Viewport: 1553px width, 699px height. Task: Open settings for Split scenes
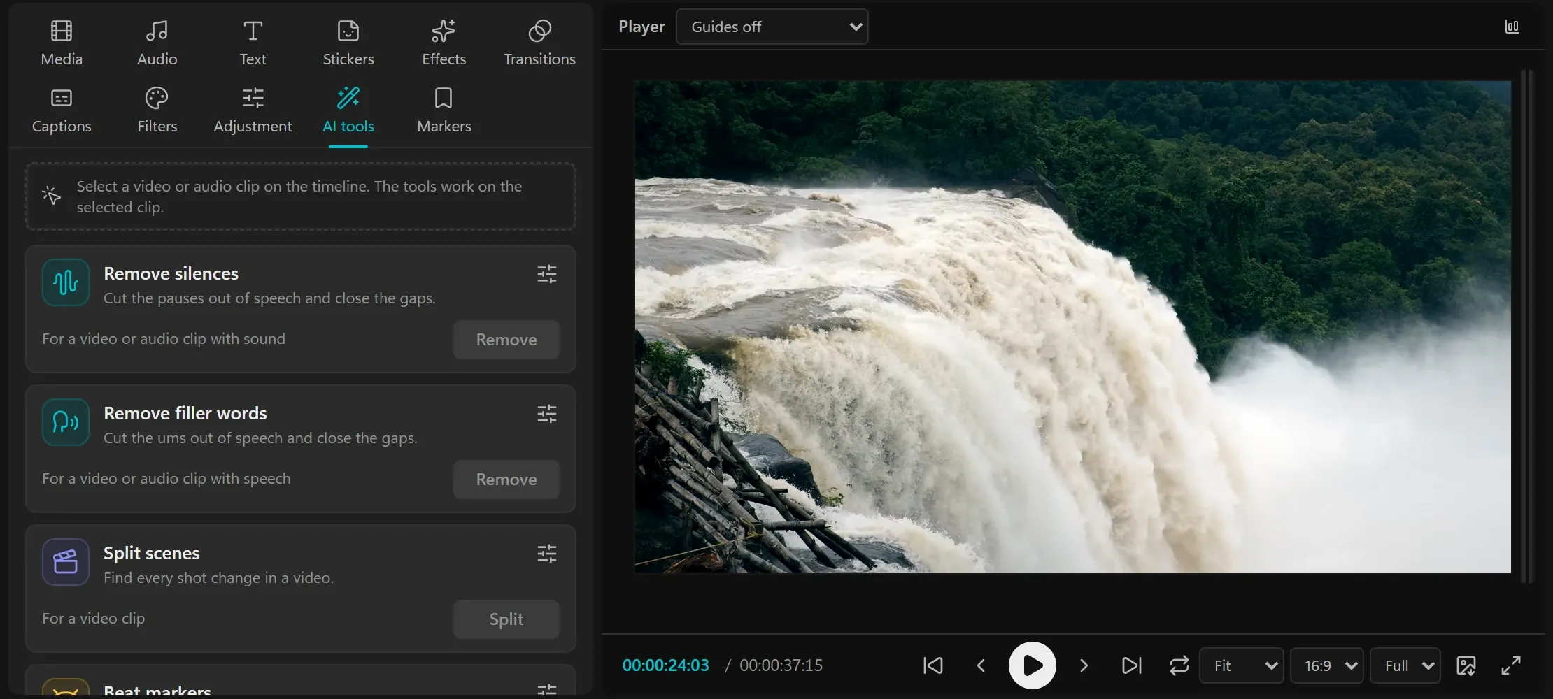click(x=547, y=554)
